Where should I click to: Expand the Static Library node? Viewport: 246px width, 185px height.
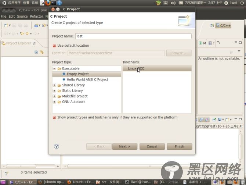point(54,91)
